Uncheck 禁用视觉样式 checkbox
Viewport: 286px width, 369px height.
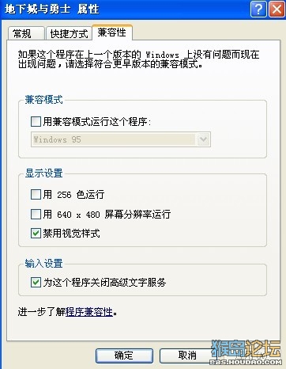36,234
